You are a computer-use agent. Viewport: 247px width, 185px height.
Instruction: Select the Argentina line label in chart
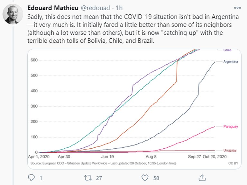(x=231, y=62)
